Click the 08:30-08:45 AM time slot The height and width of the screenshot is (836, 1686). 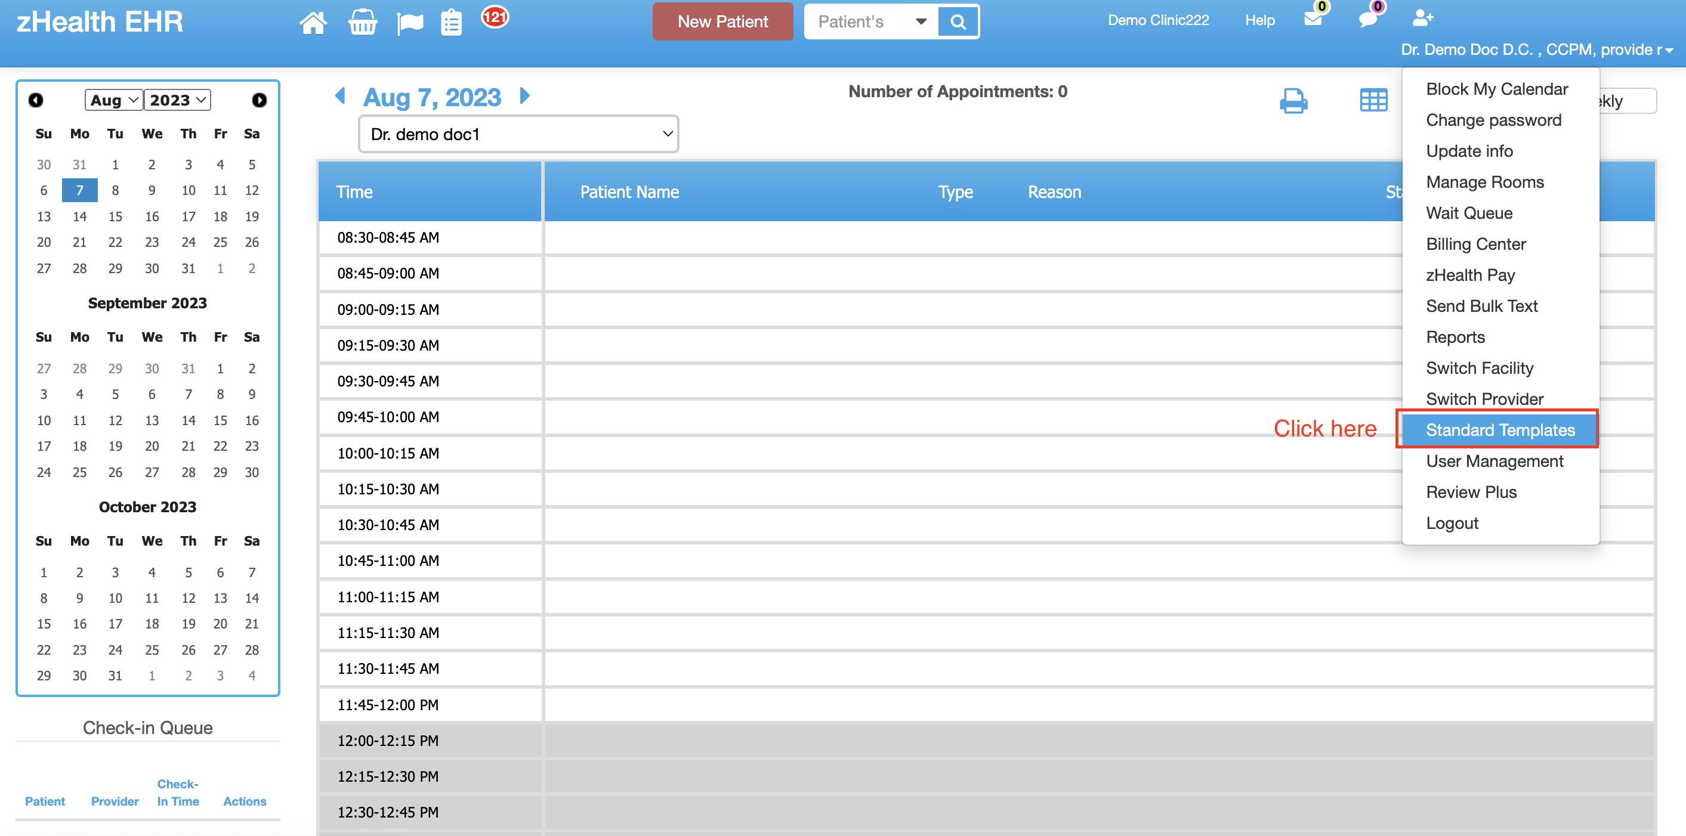pos(430,237)
